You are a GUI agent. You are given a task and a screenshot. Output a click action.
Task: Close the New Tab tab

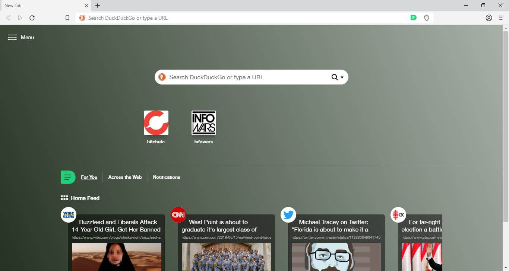pos(86,6)
